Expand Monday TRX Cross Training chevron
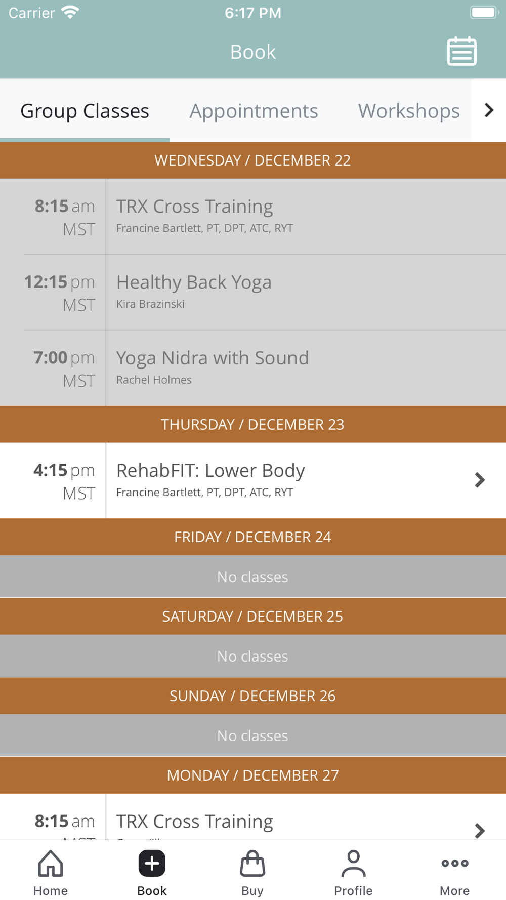This screenshot has height=900, width=506. pyautogui.click(x=480, y=830)
